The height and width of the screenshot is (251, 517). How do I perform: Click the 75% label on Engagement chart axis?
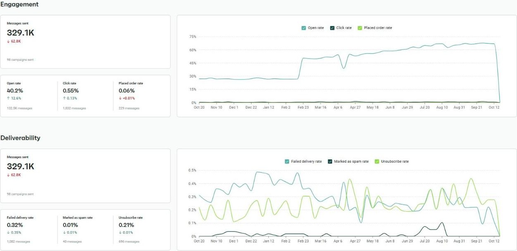click(192, 37)
